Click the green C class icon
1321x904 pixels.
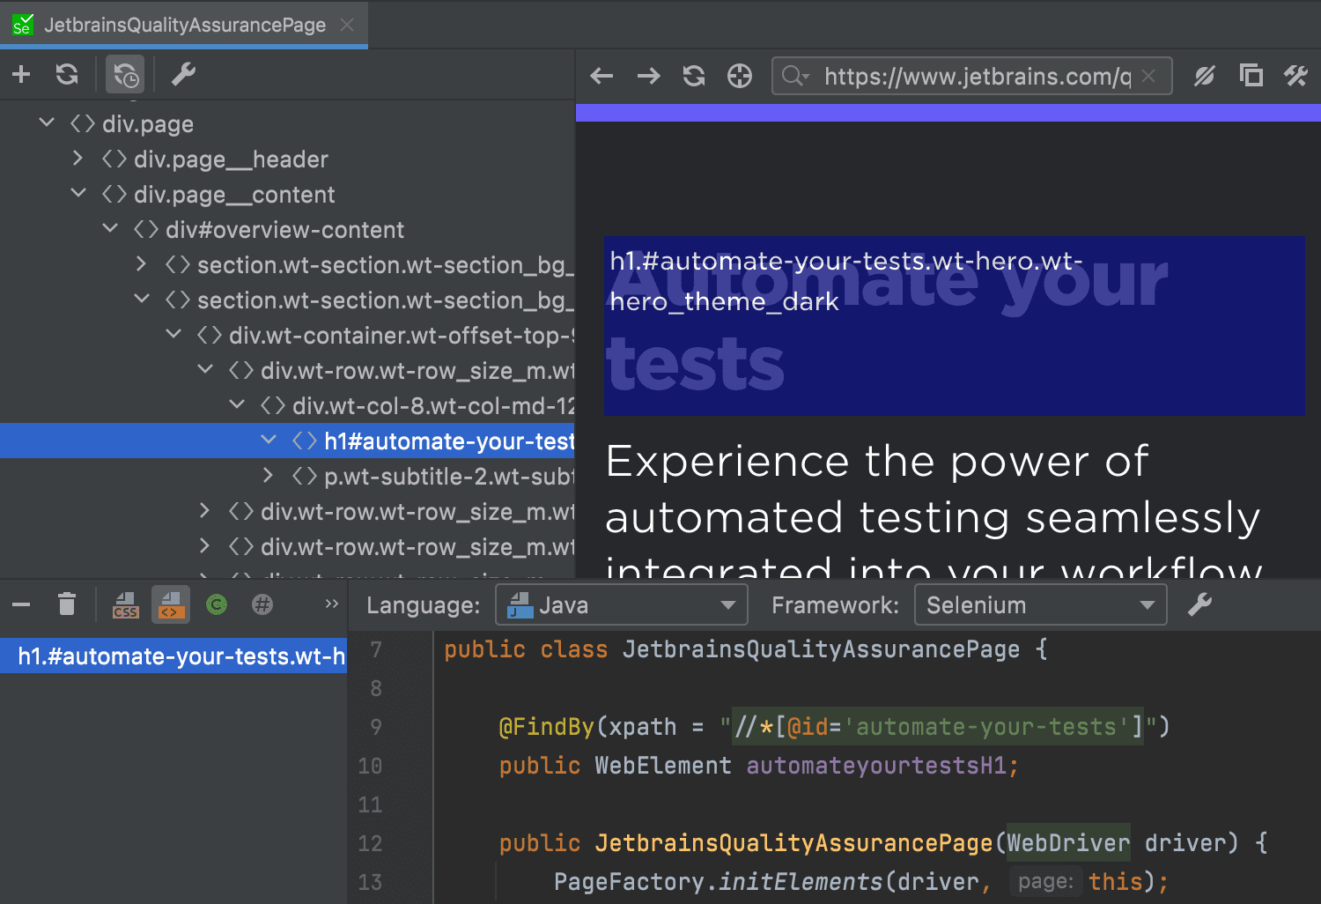217,604
